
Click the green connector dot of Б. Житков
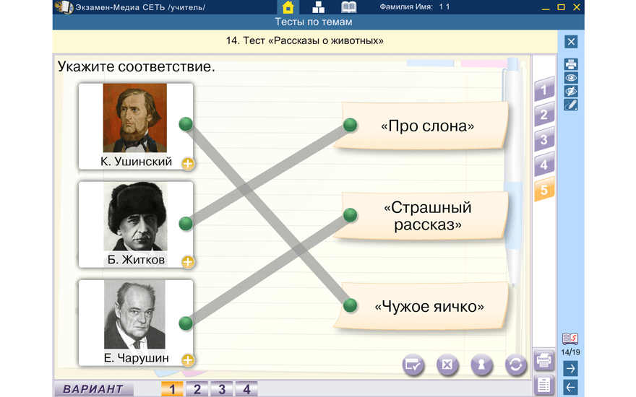[186, 223]
